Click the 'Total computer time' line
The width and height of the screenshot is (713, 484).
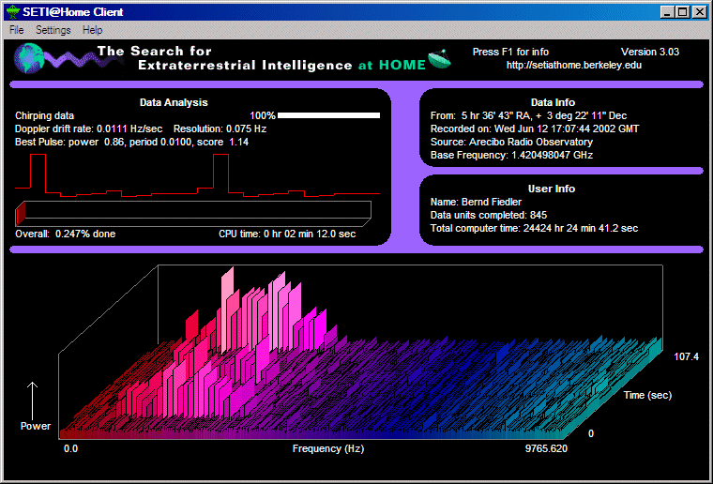tap(534, 228)
